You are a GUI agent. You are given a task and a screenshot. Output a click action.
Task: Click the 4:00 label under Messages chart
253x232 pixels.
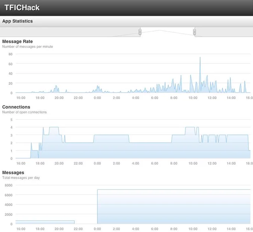(135, 229)
